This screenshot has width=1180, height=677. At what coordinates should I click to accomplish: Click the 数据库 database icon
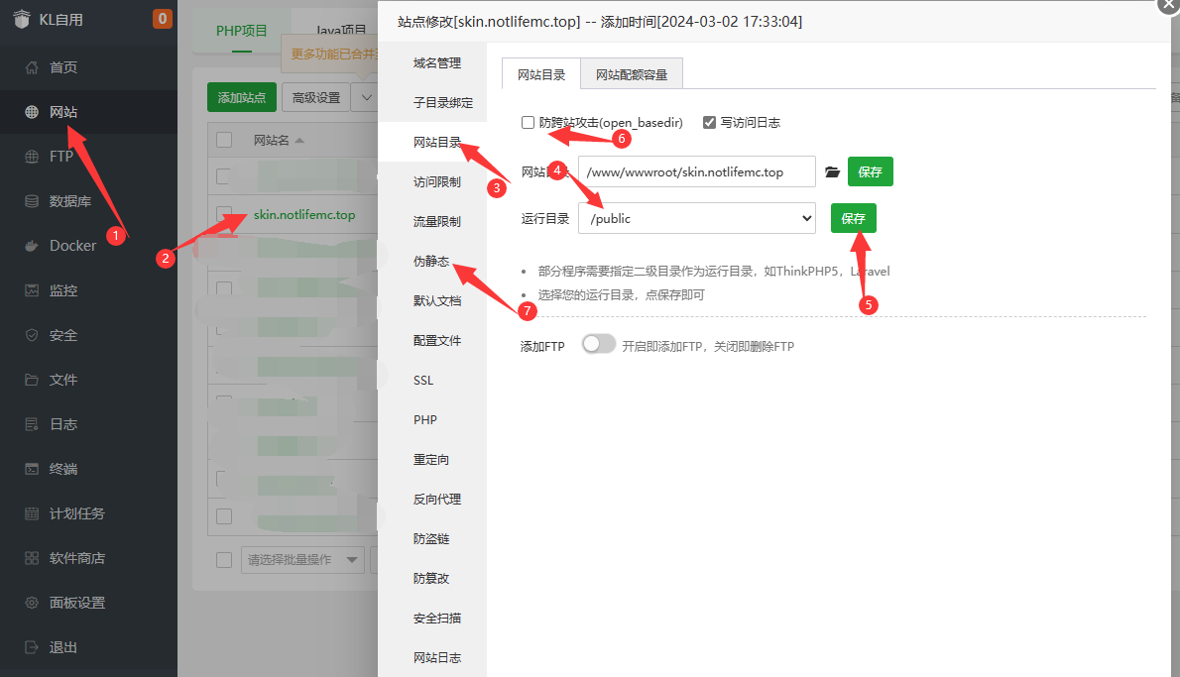click(32, 201)
